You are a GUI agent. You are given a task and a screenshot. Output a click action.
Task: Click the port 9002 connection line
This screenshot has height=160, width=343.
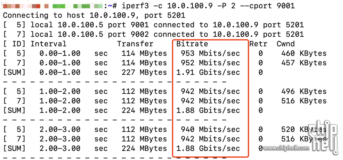tap(153, 34)
